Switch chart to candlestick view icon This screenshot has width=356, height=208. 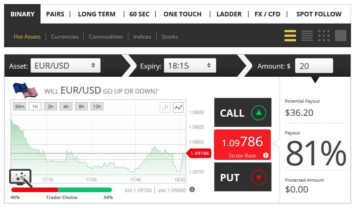click(165, 107)
